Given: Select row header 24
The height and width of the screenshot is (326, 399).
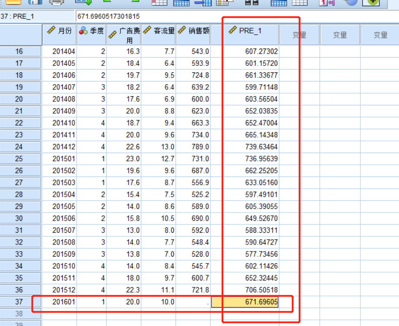Looking at the screenshot, I should pos(20,147).
